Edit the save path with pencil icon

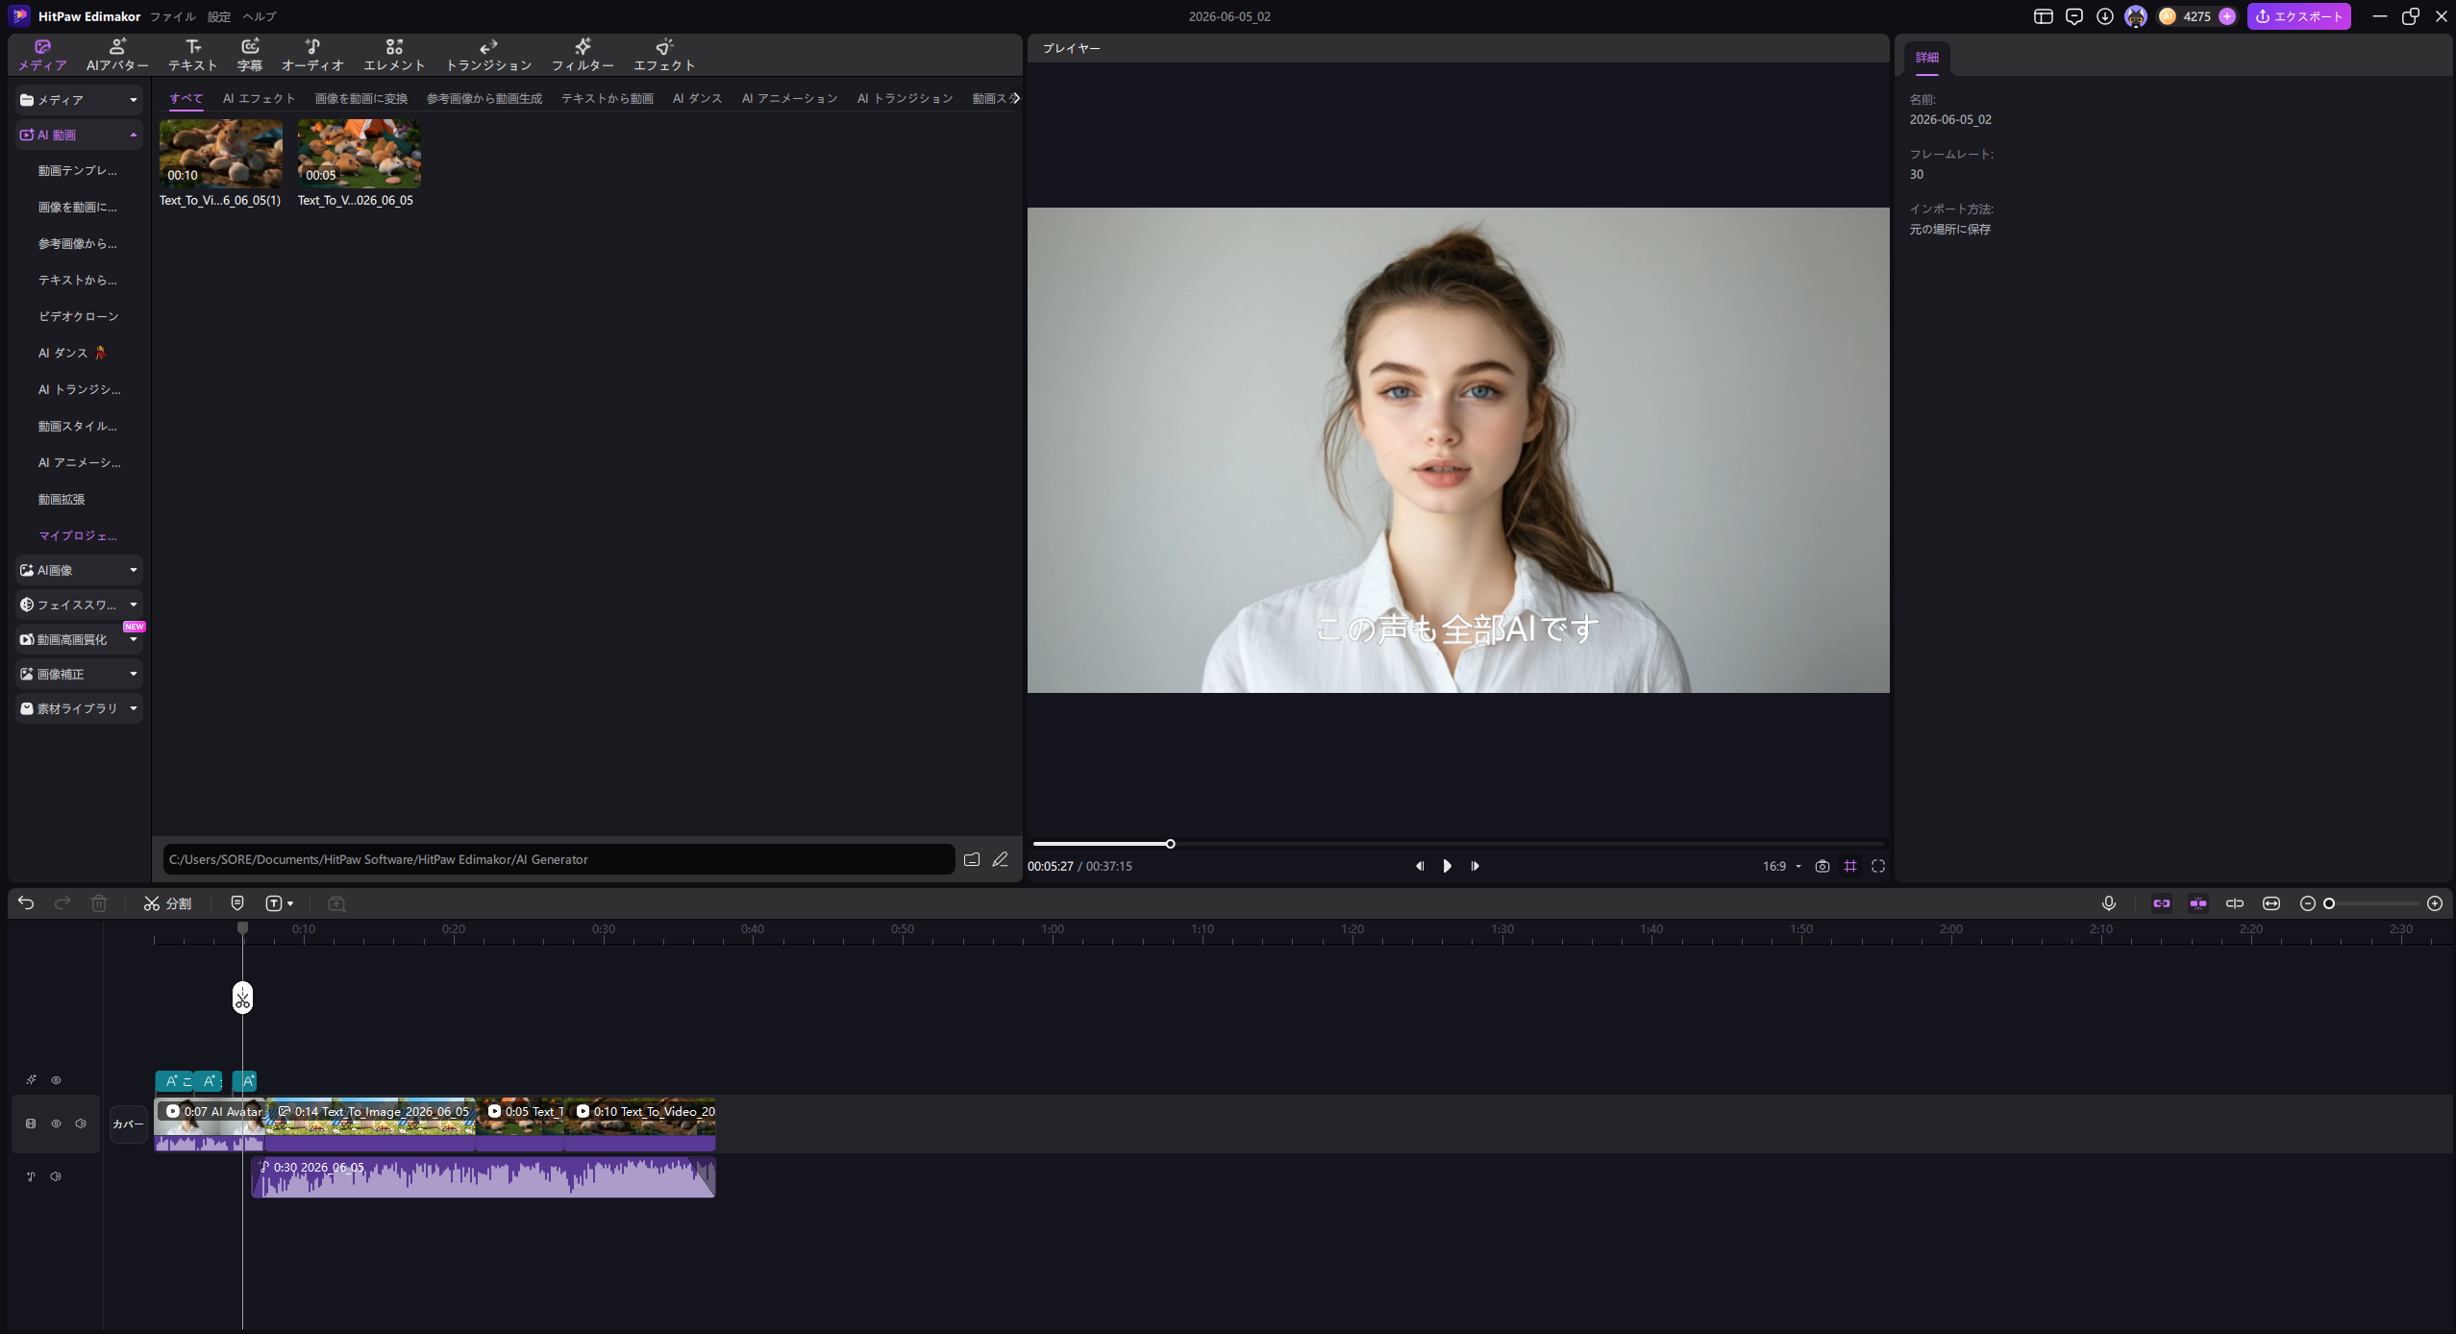pos(1001,859)
